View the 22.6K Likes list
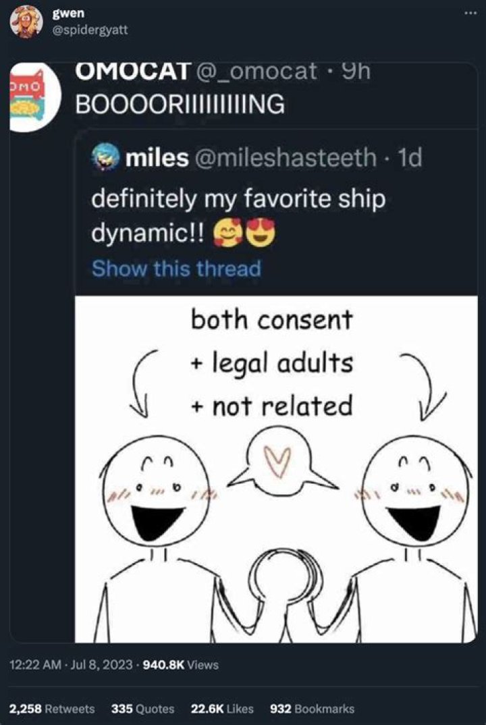The image size is (486, 725). [x=223, y=708]
